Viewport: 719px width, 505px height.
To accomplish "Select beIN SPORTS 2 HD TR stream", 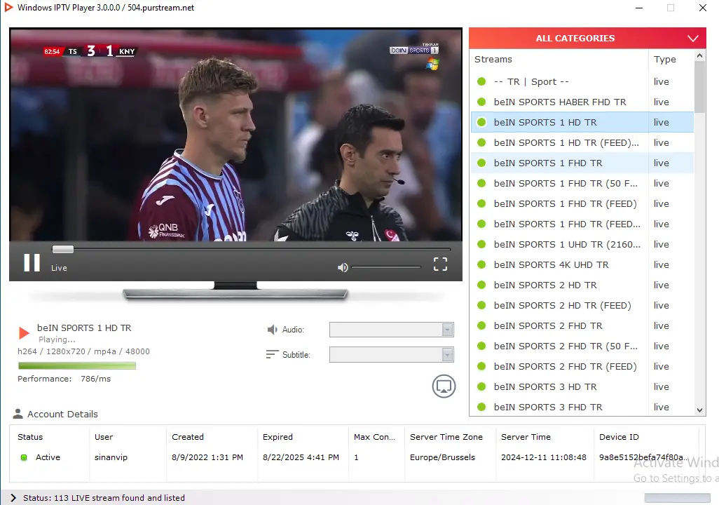I will pos(582,285).
